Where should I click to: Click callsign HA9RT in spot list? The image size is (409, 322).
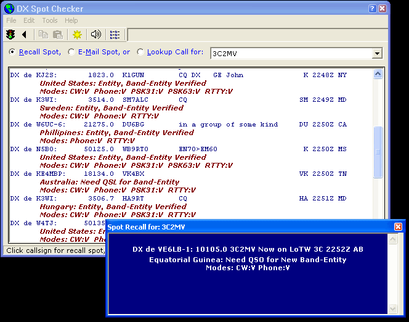pyautogui.click(x=133, y=199)
